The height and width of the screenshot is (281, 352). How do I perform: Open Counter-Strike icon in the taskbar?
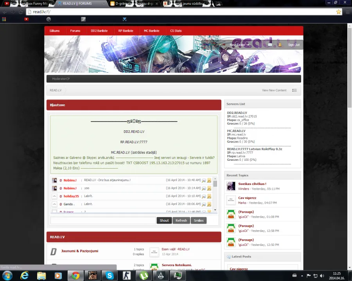[x=127, y=276]
